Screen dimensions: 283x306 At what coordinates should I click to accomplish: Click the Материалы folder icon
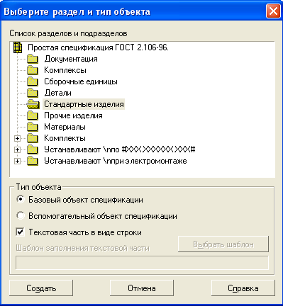(x=33, y=127)
